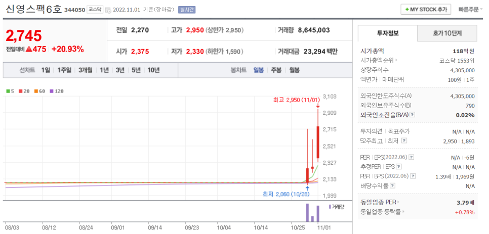489x234 pixels.
Task: Click the 외국인보유주식수 value 790
Action: coord(470,106)
